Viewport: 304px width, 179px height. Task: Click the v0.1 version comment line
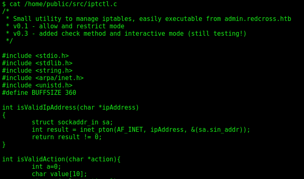point(65,26)
